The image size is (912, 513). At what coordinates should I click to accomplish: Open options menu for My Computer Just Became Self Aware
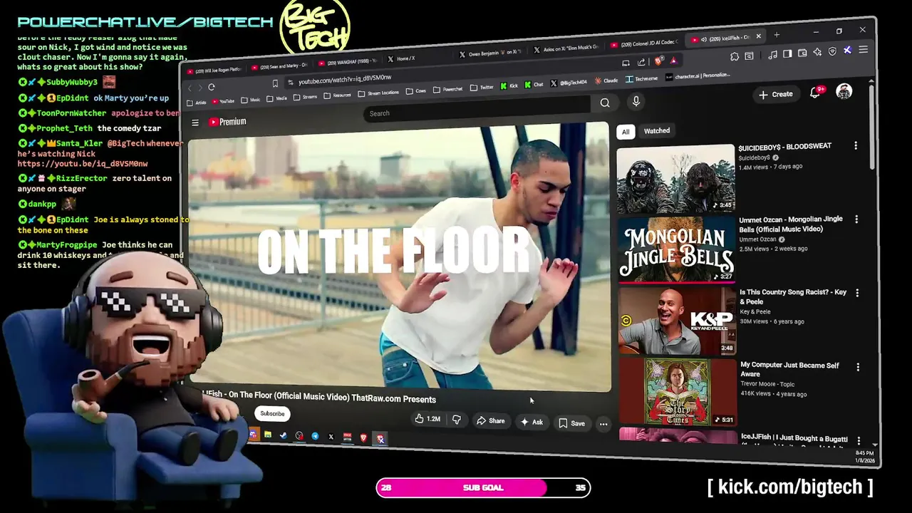(858, 367)
